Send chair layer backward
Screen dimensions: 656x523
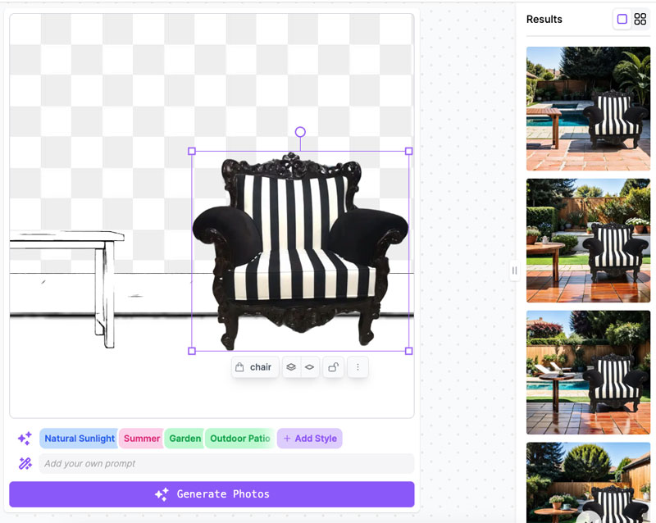click(x=310, y=367)
